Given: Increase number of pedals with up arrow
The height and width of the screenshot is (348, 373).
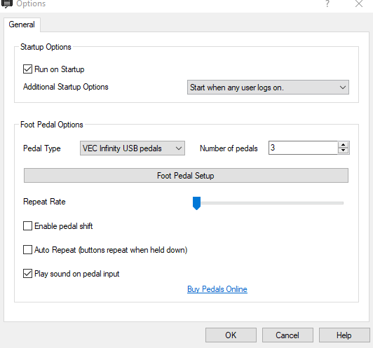Looking at the screenshot, I should (343, 145).
